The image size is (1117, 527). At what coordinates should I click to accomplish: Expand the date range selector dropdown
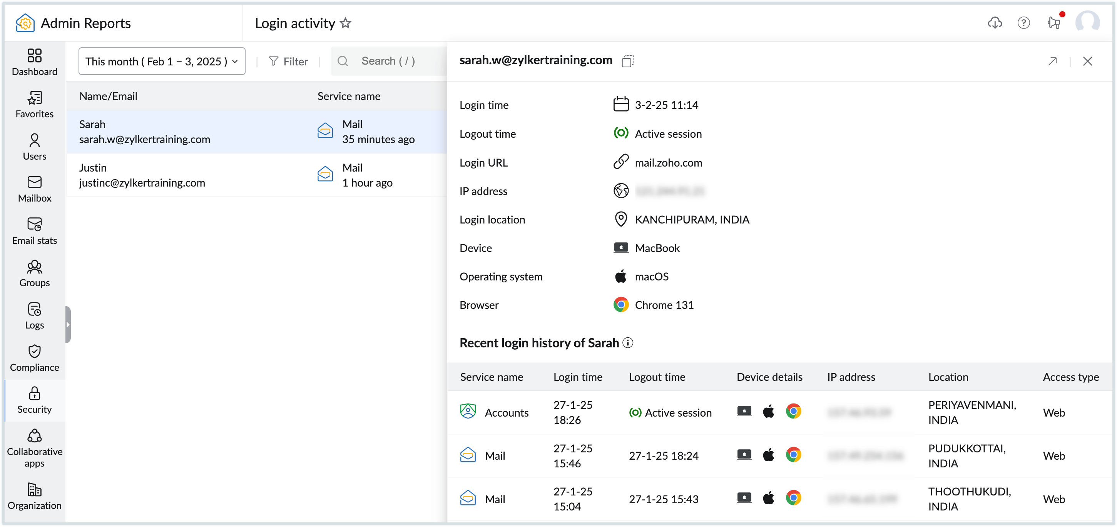(x=160, y=60)
